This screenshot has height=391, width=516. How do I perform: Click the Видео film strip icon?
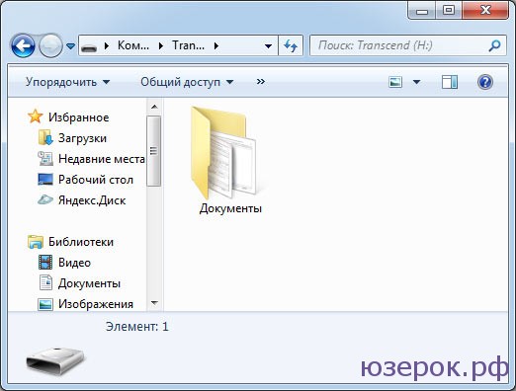45,263
